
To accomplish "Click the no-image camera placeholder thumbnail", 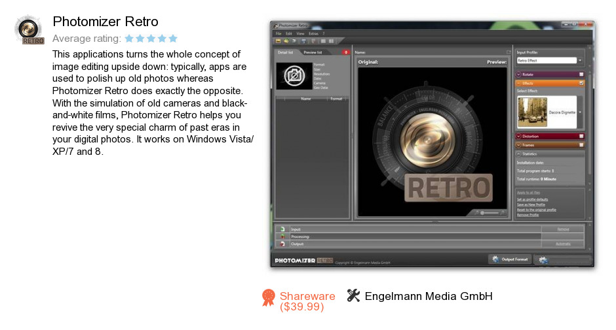I will point(294,76).
